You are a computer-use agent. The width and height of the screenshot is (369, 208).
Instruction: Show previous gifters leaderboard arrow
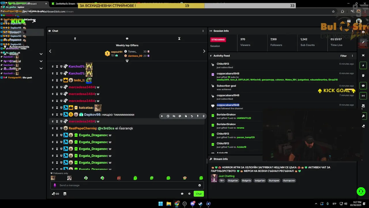[x=50, y=51]
